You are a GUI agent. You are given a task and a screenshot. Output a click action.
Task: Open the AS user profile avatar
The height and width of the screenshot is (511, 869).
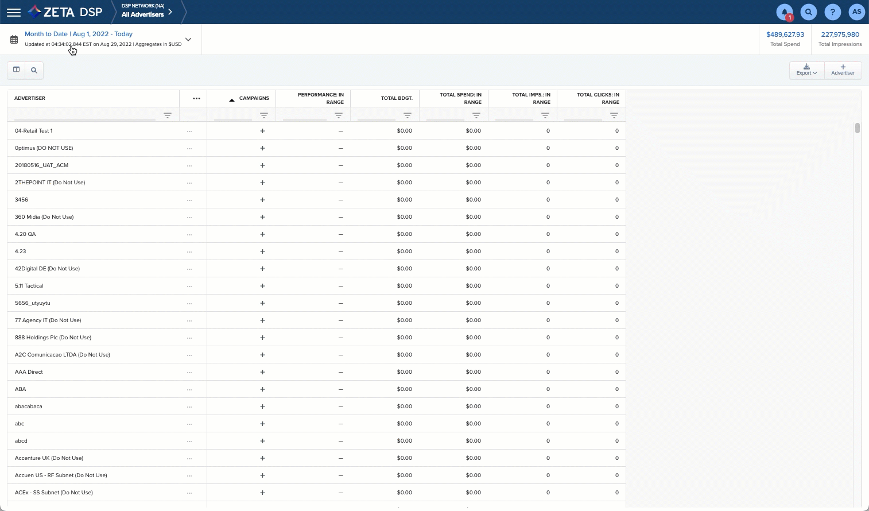[x=856, y=12]
